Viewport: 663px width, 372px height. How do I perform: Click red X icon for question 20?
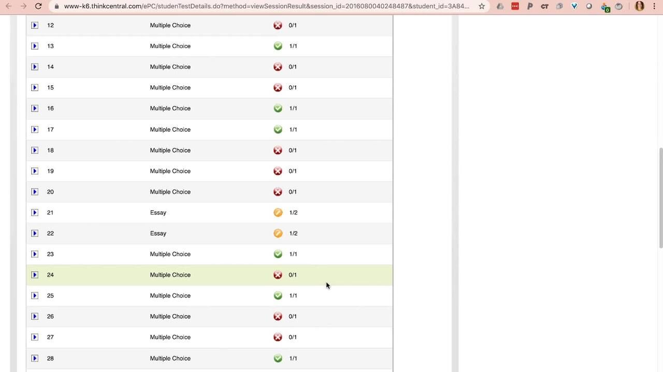click(x=278, y=192)
